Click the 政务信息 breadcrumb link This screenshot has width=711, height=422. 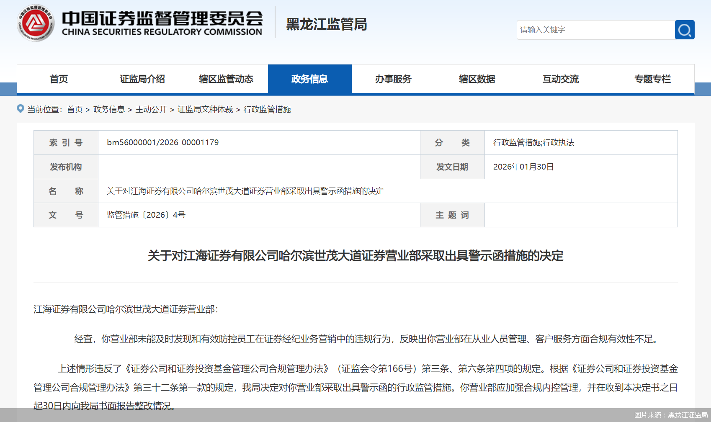pyautogui.click(x=109, y=110)
